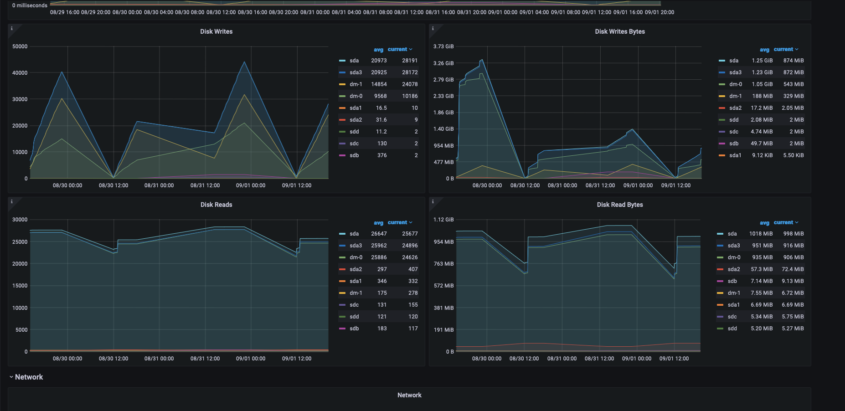Toggle sdd series in Disk Writes Bytes legend
The height and width of the screenshot is (411, 845).
pos(734,120)
